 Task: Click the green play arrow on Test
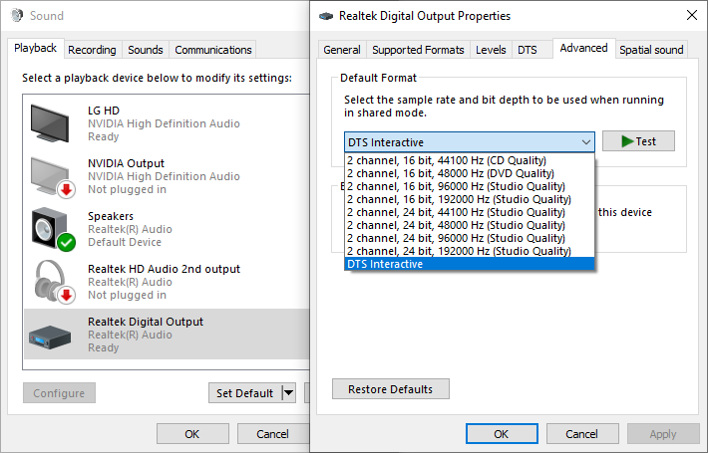click(627, 141)
